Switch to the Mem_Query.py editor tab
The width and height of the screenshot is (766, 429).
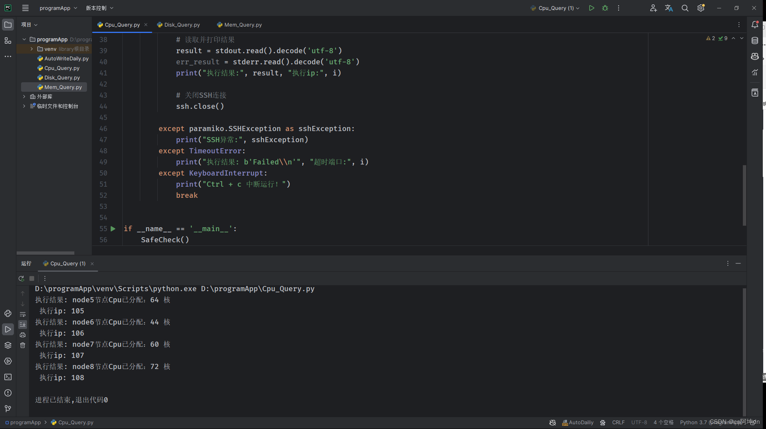240,25
